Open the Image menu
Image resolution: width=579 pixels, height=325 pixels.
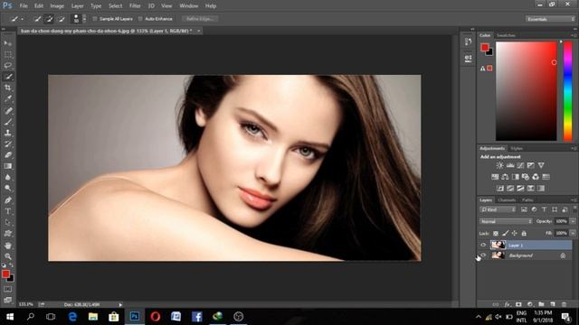[x=57, y=6]
